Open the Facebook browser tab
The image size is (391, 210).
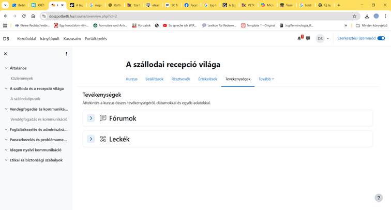[x=191, y=5]
